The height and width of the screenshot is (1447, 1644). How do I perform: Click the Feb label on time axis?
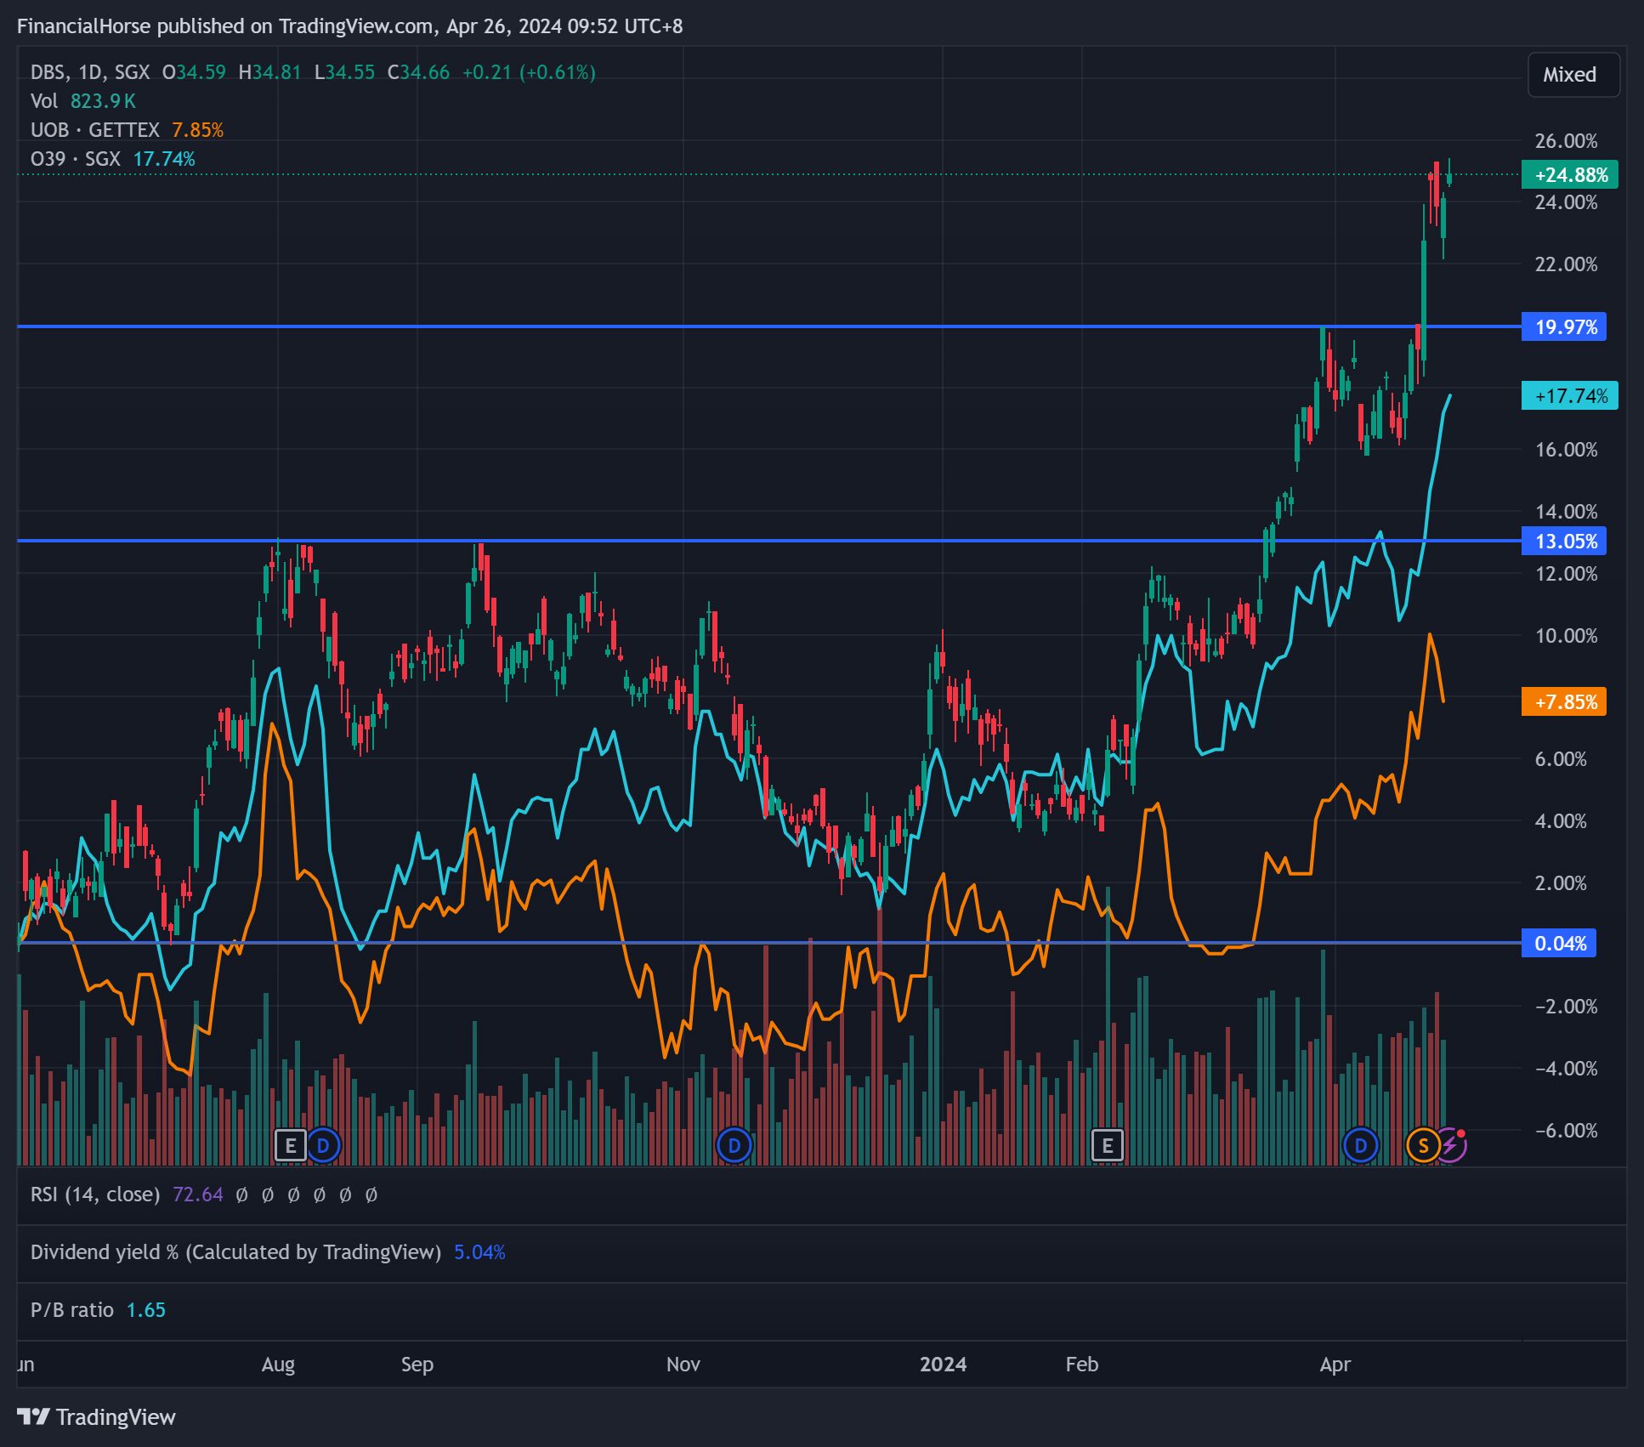[x=1081, y=1365]
